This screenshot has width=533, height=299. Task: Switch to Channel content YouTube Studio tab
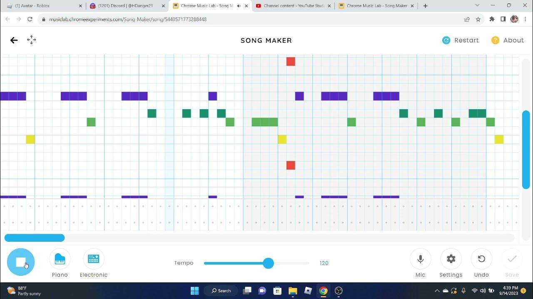click(294, 6)
